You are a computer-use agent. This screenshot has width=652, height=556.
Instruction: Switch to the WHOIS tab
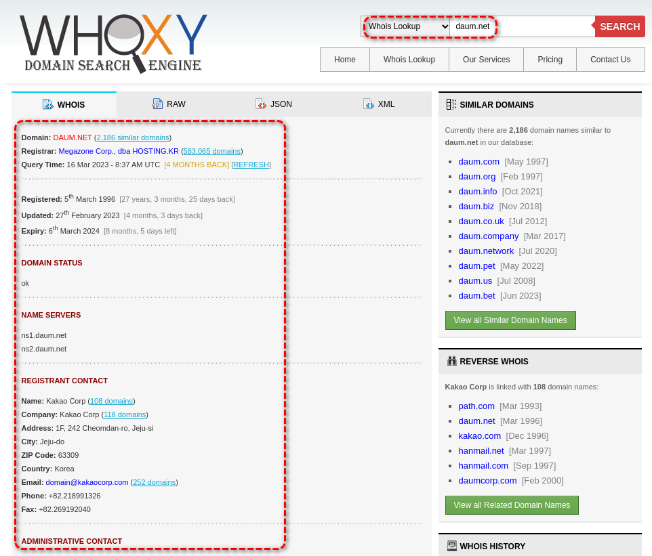coord(64,104)
